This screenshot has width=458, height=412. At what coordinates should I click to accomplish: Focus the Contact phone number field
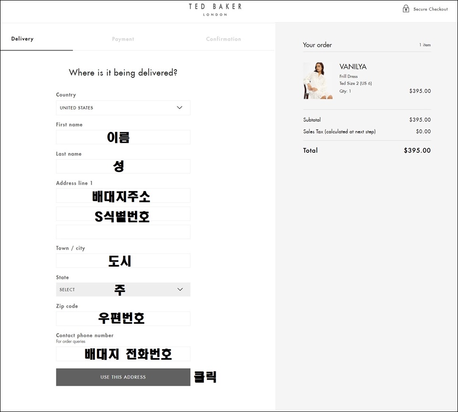[123, 354]
